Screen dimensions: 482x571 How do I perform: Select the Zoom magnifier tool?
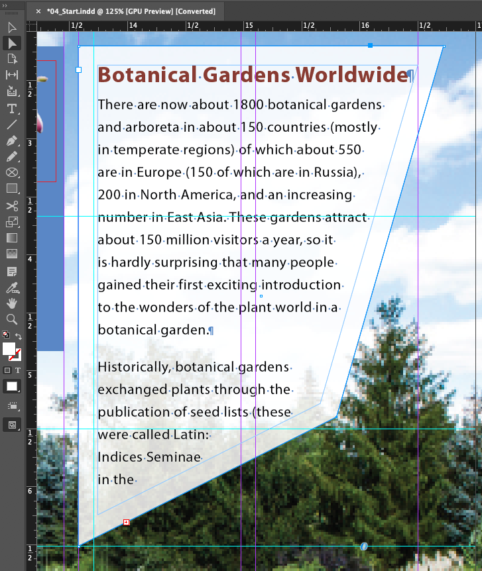pyautogui.click(x=12, y=319)
